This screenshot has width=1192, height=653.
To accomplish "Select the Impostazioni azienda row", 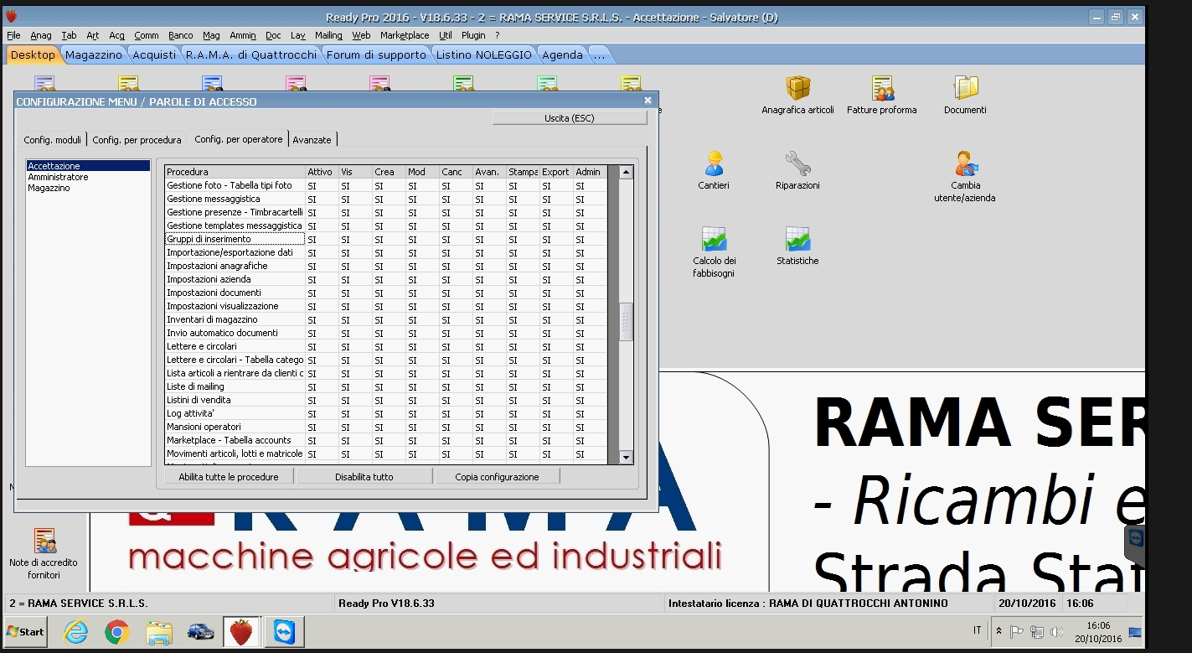I will point(386,279).
